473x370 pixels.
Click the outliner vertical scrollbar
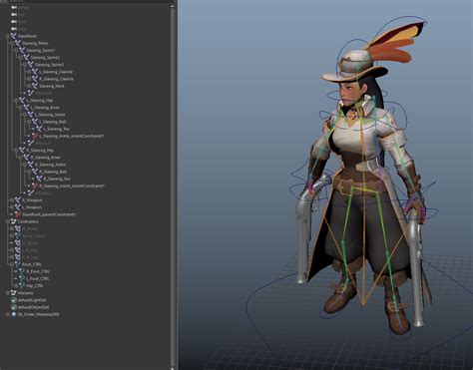coord(173,186)
